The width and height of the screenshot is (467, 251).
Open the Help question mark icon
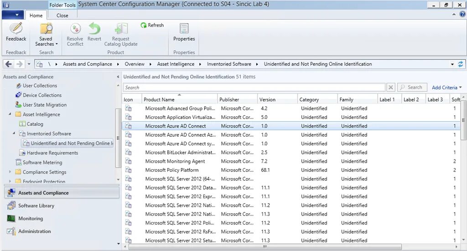point(462,14)
